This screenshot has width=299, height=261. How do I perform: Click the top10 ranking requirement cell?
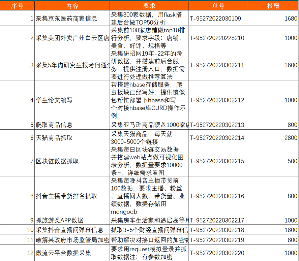pyautogui.click(x=149, y=37)
